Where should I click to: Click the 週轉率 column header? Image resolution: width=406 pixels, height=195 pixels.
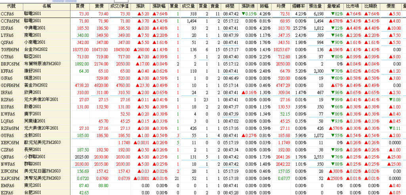point(299,7)
